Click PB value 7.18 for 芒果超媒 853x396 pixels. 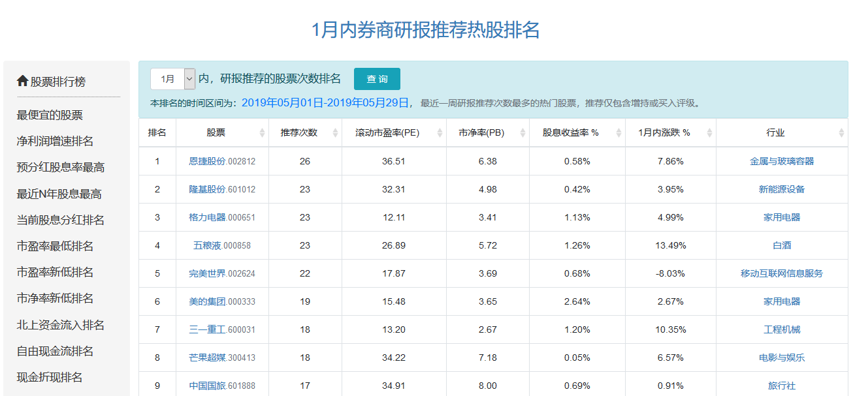[488, 358]
